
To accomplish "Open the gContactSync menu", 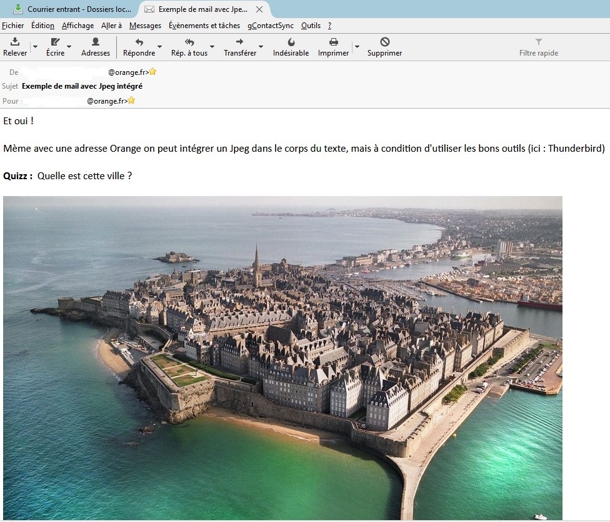I will click(270, 26).
